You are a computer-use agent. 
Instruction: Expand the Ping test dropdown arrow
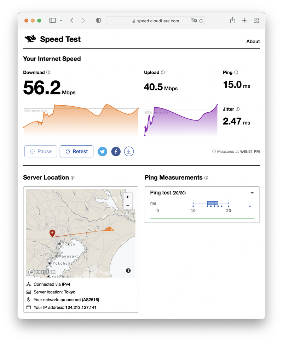[x=252, y=193]
